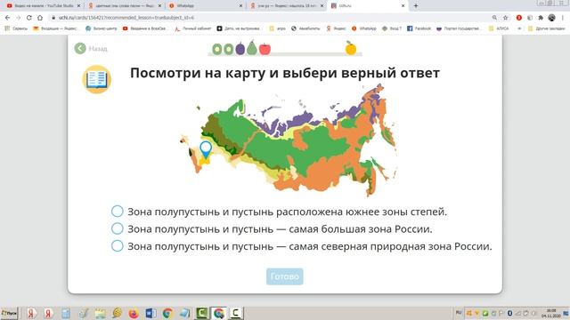Open the АЛИСА bookmark folder
The image size is (570, 320).
point(499,28)
